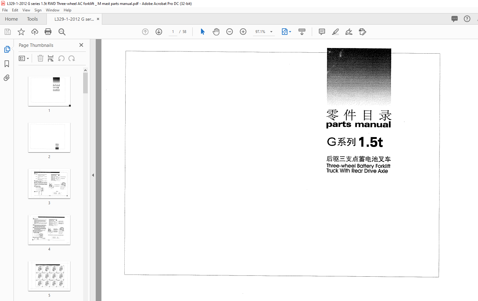
Task: Rotate page counterclockwise
Action: pos(61,58)
